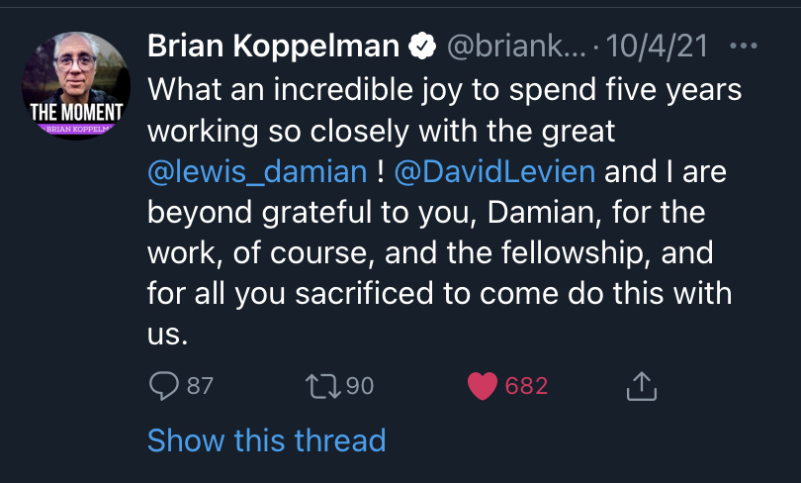The width and height of the screenshot is (801, 483).
Task: Click THE MOMENT label on the avatar
Action: pos(77,111)
